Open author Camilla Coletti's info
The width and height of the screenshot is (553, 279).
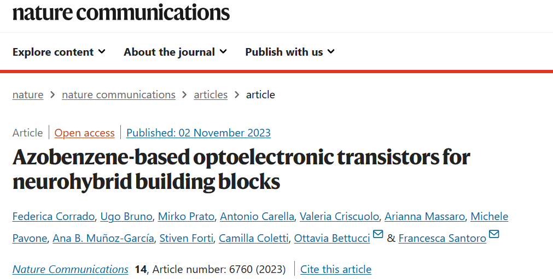pos(254,238)
